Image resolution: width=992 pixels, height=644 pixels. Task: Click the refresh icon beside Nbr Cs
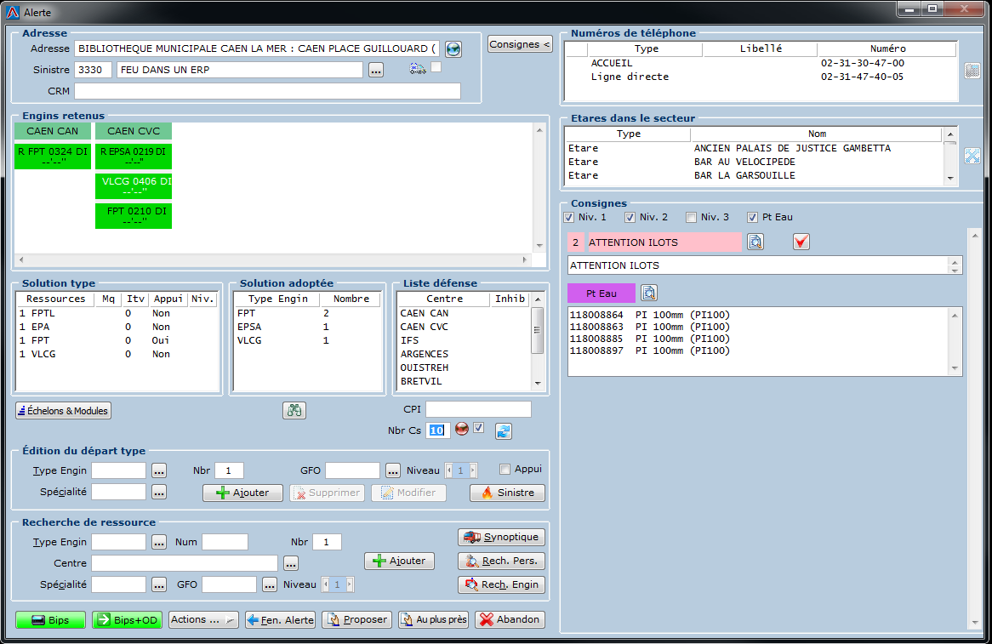503,430
